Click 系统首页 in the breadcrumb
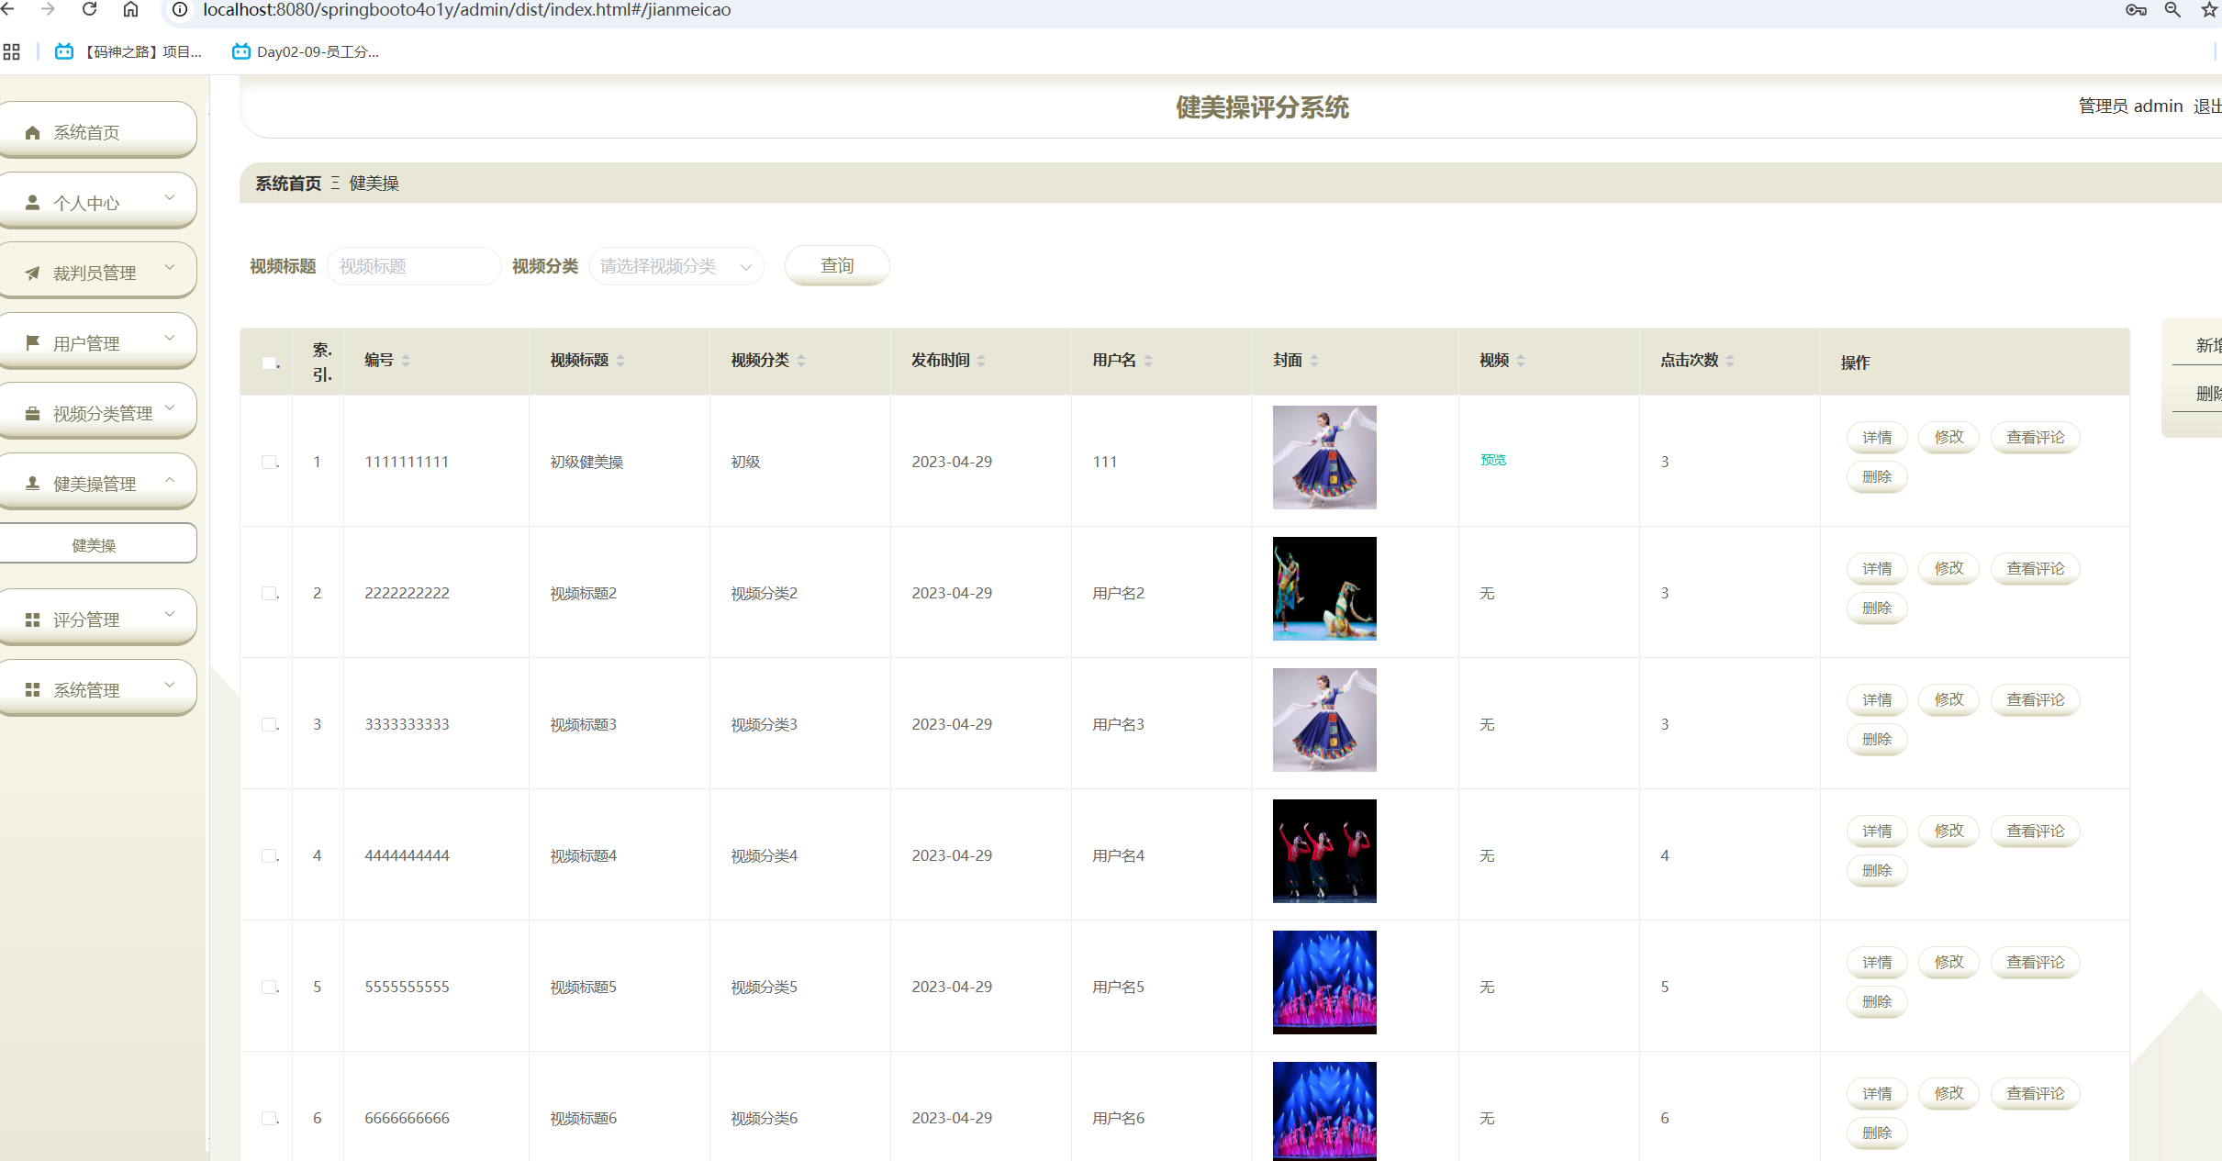The width and height of the screenshot is (2222, 1161). 288,184
